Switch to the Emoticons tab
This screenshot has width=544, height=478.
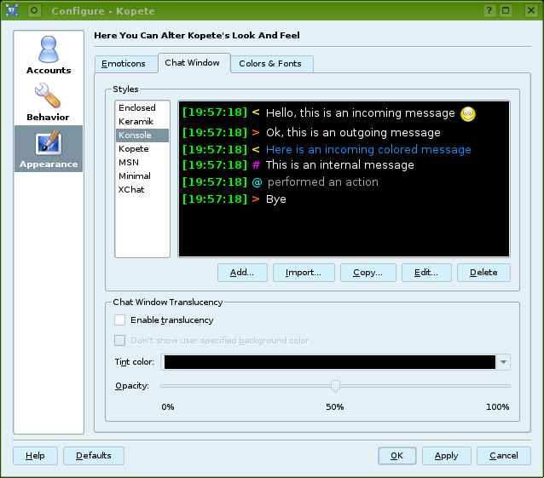(126, 64)
